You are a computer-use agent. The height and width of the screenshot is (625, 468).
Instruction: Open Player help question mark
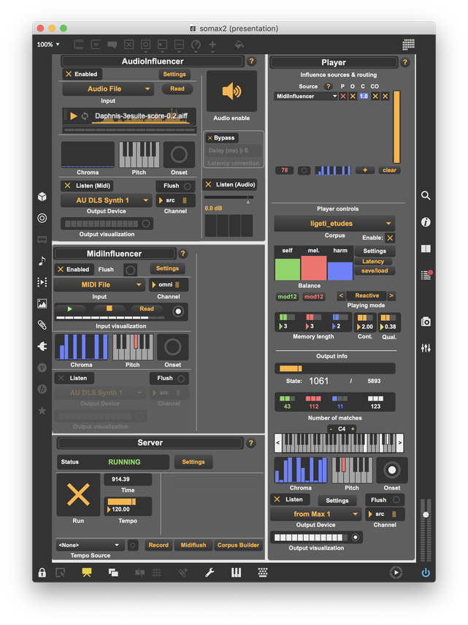(x=404, y=63)
